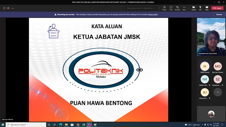This screenshot has height=127, width=226.
Task: Open Task View on the taskbar
Action: [55, 125]
